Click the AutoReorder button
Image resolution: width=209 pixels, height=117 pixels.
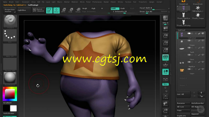tap(198, 103)
